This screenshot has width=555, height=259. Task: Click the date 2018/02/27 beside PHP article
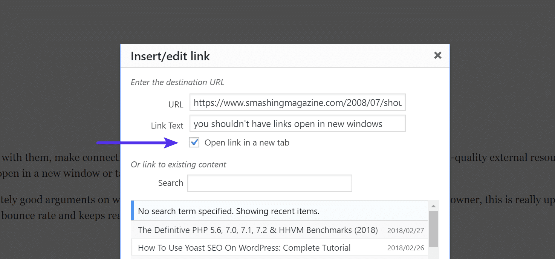pos(406,230)
